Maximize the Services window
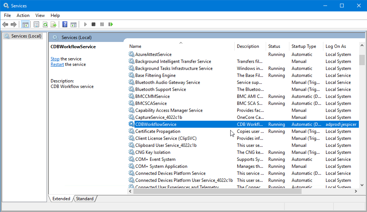The width and height of the screenshot is (367, 212). tap(342, 6)
